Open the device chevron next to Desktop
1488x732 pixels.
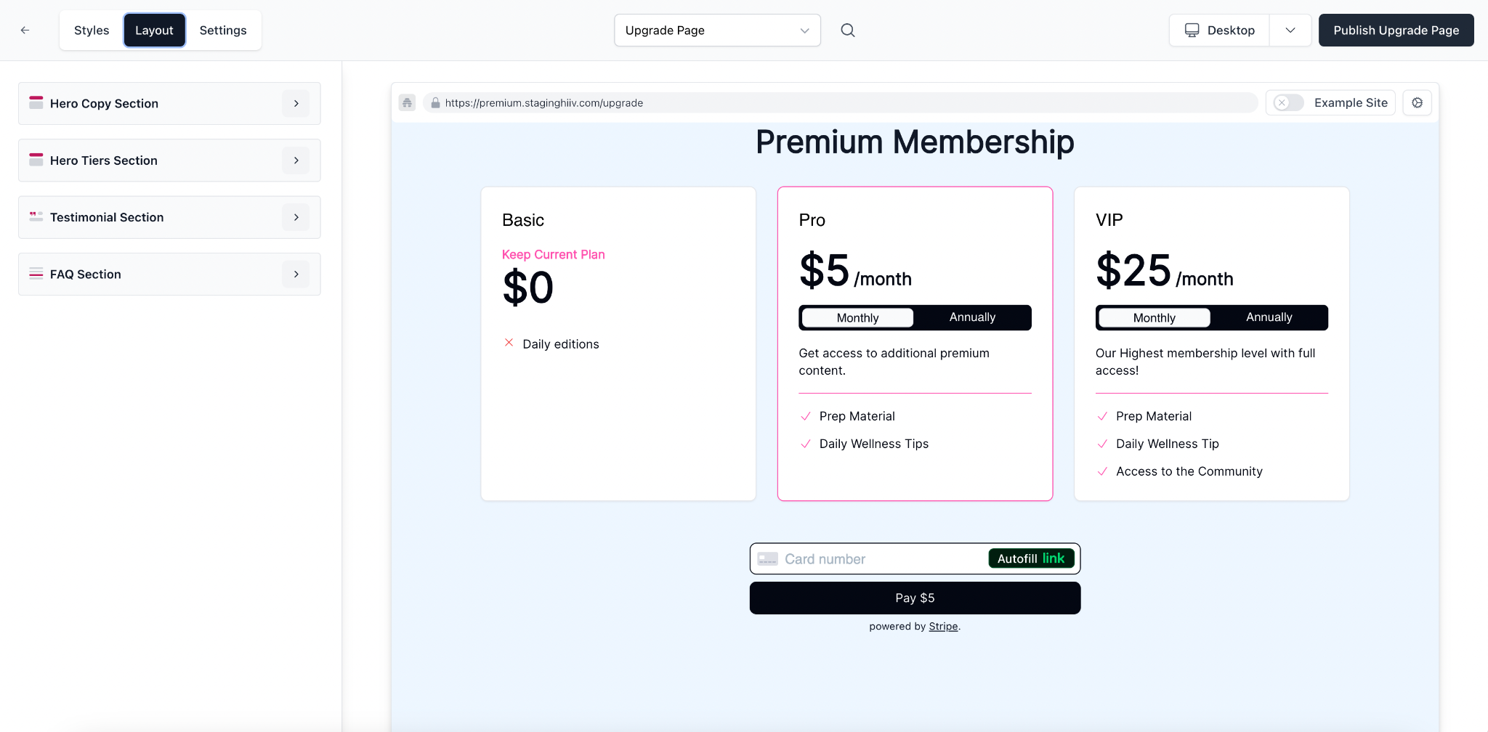click(x=1290, y=30)
